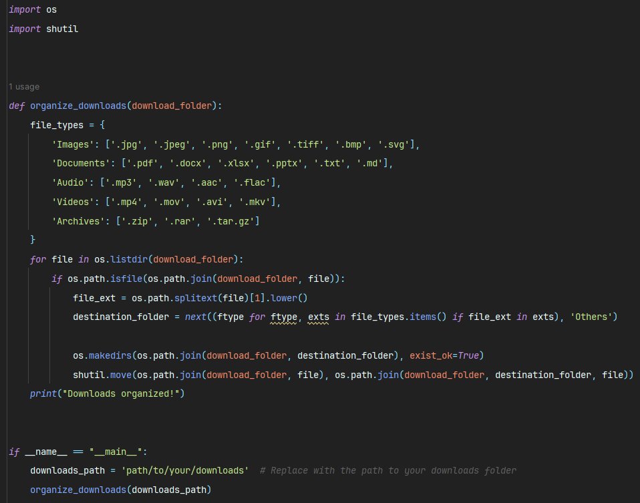The width and height of the screenshot is (640, 503).
Task: Click the 'file_ext' variable assignment
Action: point(94,298)
